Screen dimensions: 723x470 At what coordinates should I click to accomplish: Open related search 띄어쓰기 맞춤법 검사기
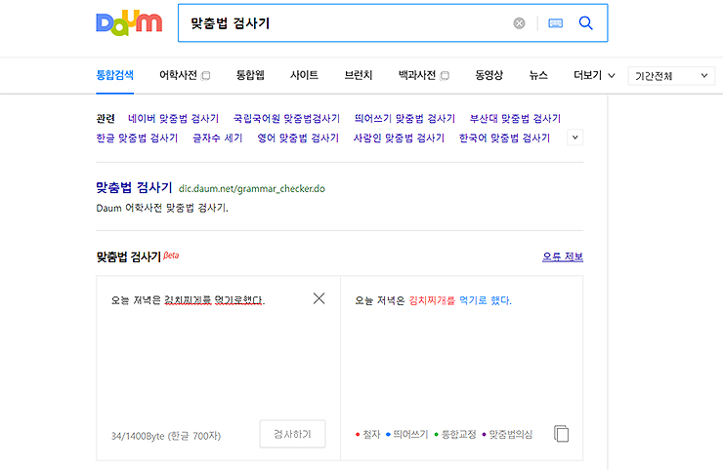(404, 119)
